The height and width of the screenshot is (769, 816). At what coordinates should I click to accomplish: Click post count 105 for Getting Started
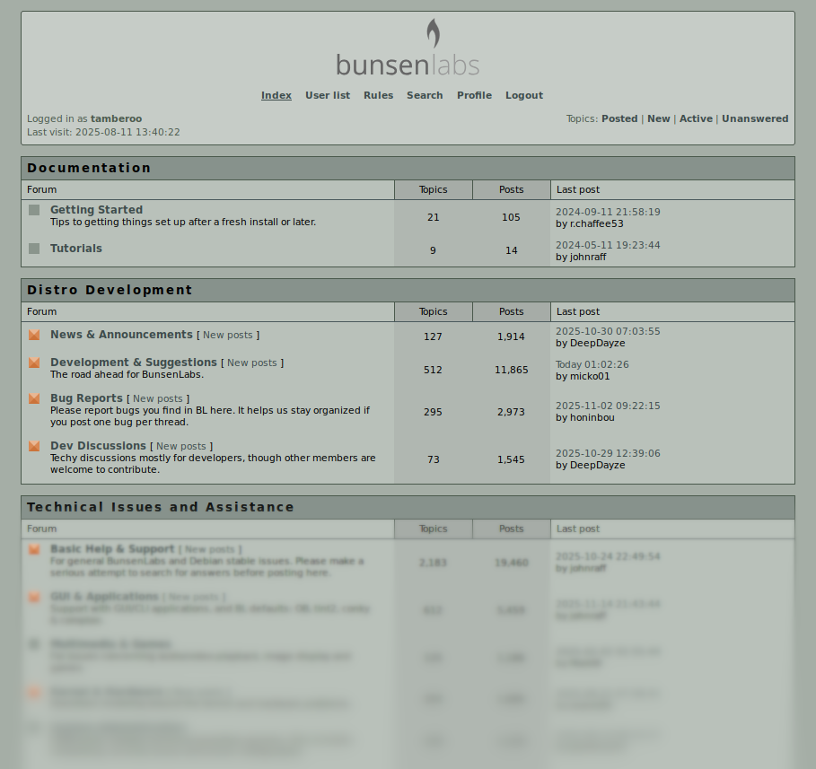coord(511,217)
